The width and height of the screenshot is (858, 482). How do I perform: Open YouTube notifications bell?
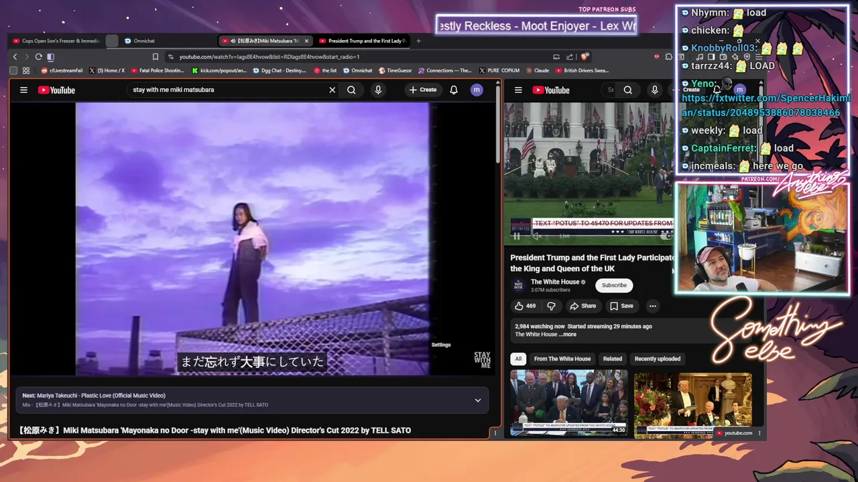coord(454,90)
